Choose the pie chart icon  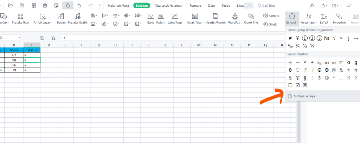point(116,24)
